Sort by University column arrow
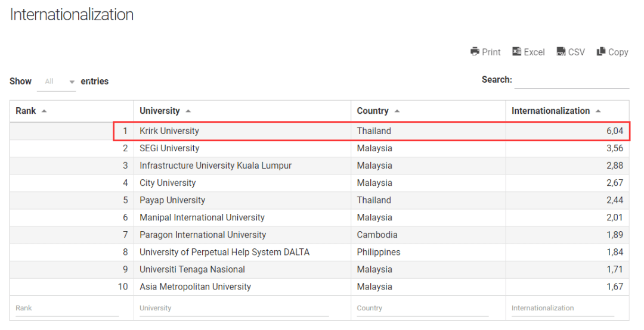The width and height of the screenshot is (644, 330). click(x=188, y=111)
